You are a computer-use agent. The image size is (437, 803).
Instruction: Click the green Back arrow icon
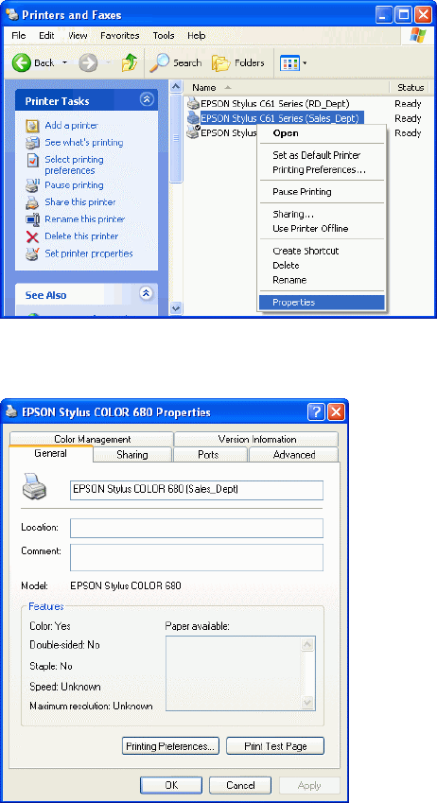coord(21,63)
